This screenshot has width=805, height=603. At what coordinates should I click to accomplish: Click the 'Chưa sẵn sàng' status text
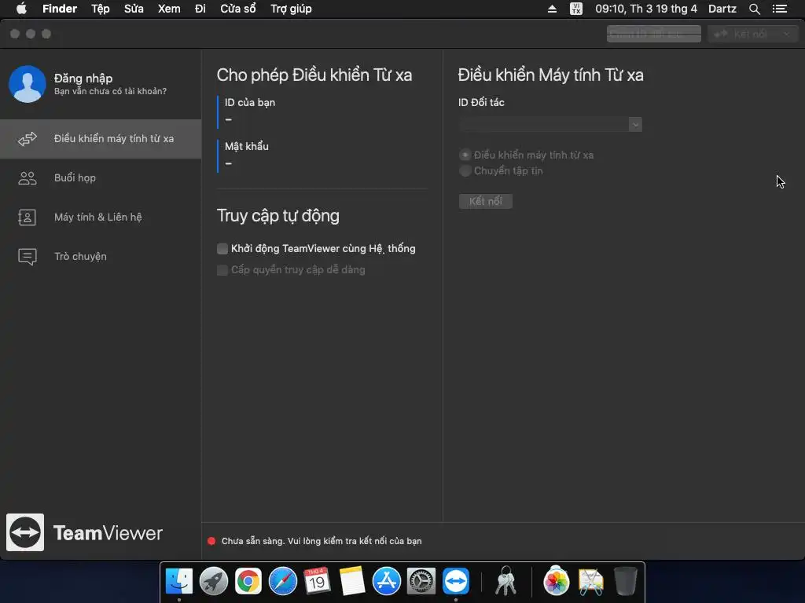coord(322,541)
